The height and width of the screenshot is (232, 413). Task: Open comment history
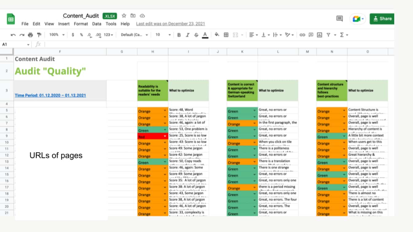339,18
